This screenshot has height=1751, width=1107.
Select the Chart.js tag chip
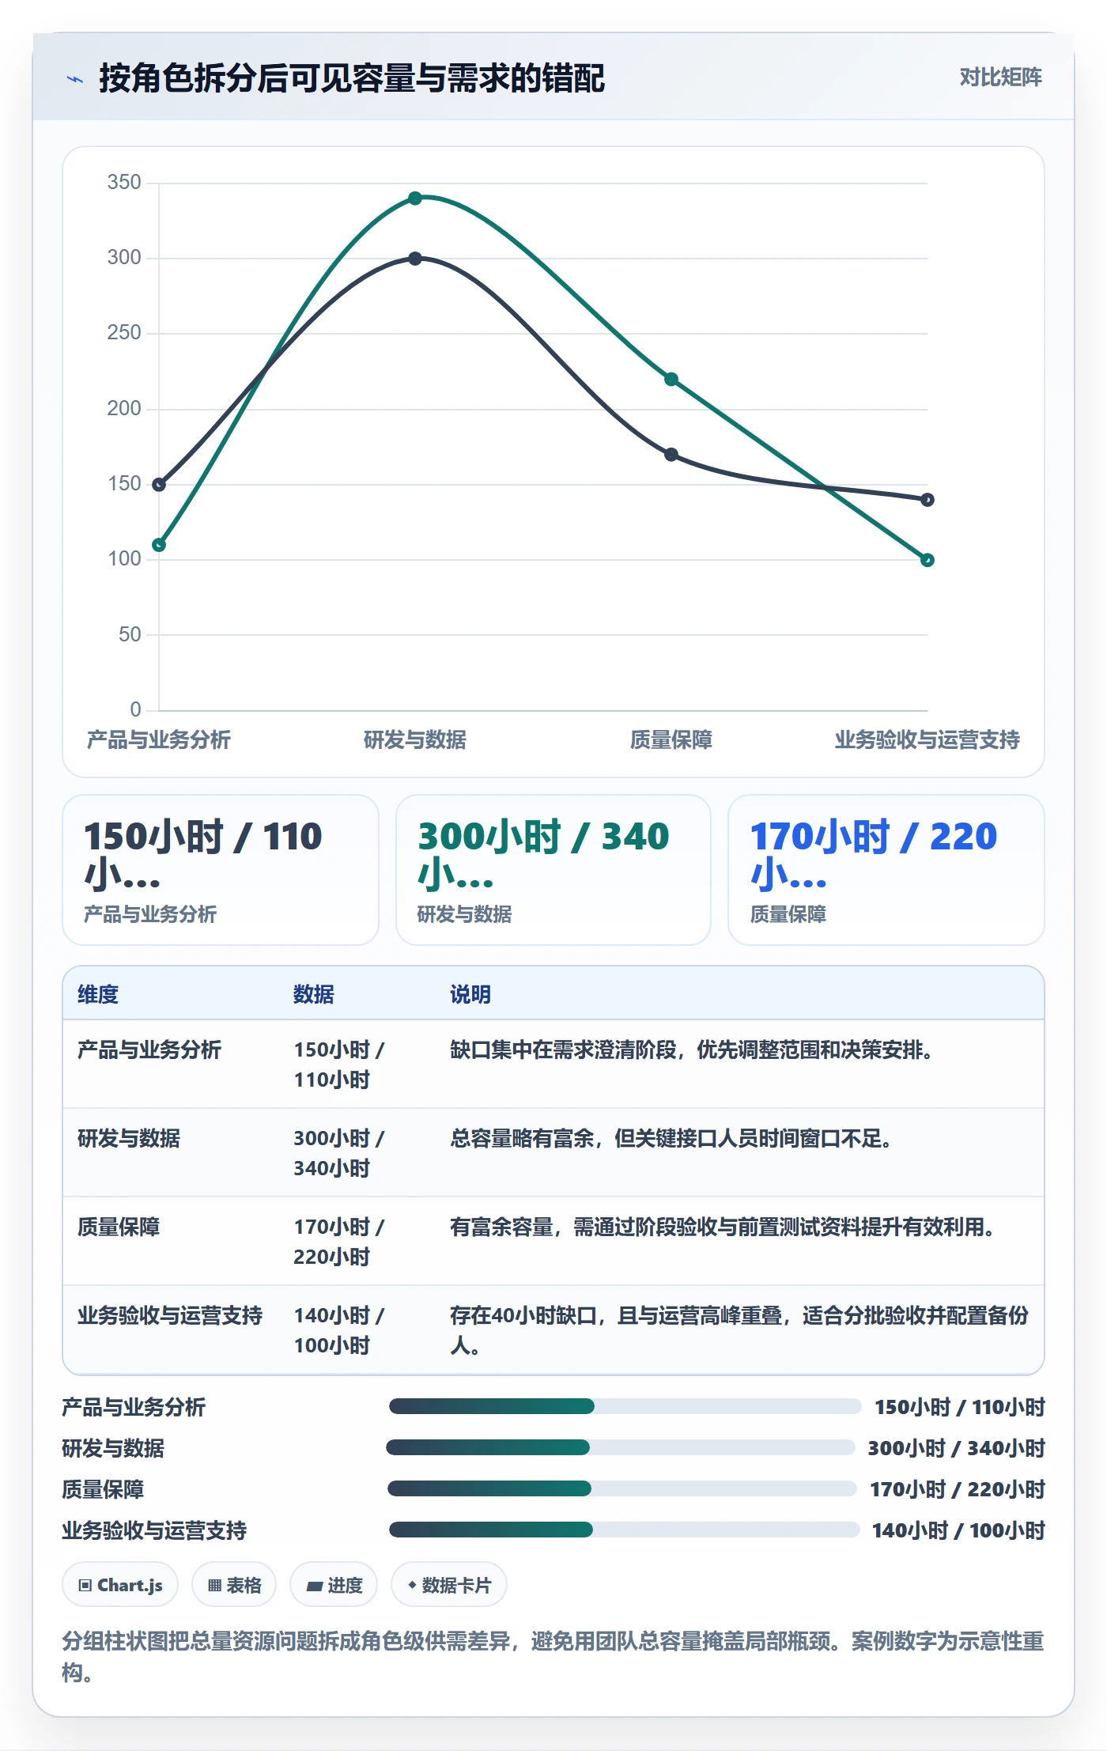pyautogui.click(x=120, y=1584)
